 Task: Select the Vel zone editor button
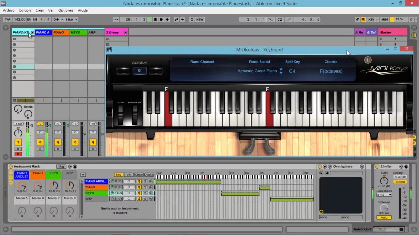click(x=129, y=175)
